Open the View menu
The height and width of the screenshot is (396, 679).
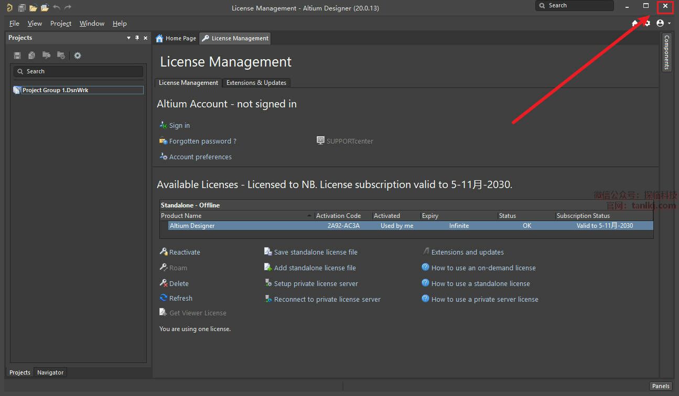(x=35, y=24)
